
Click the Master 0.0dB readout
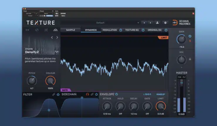tap(182, 114)
